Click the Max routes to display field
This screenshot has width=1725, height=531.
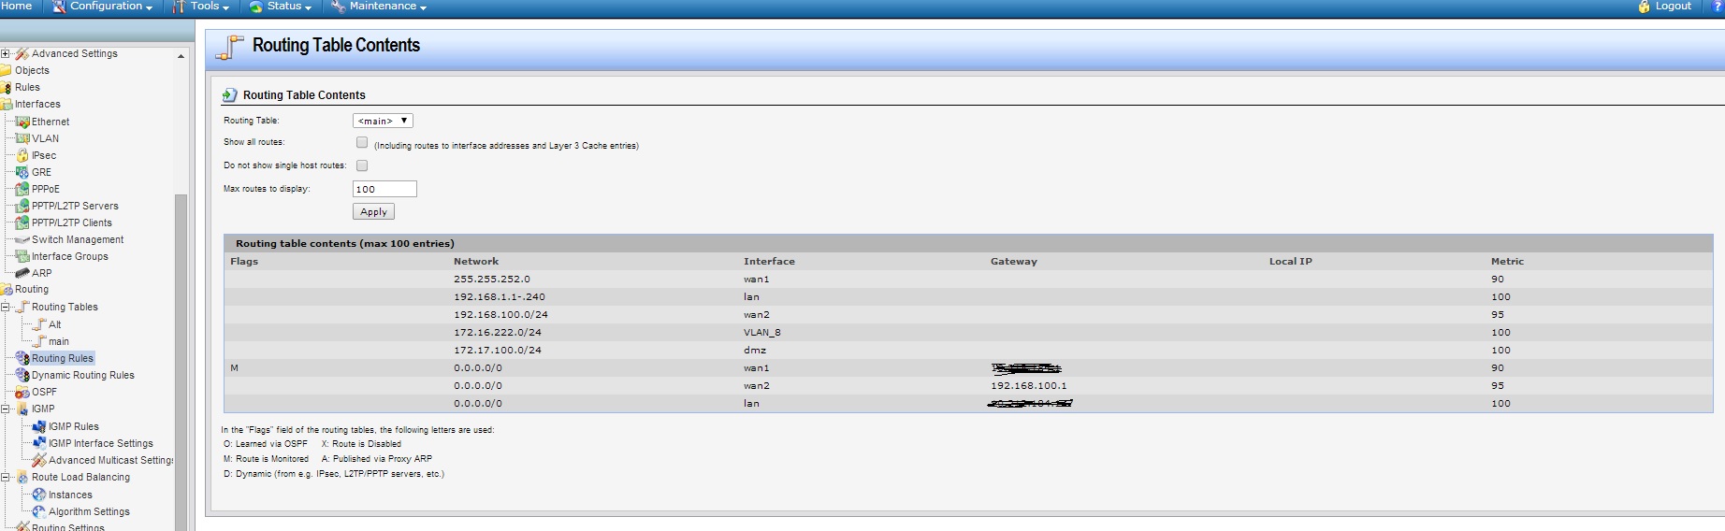tap(384, 189)
